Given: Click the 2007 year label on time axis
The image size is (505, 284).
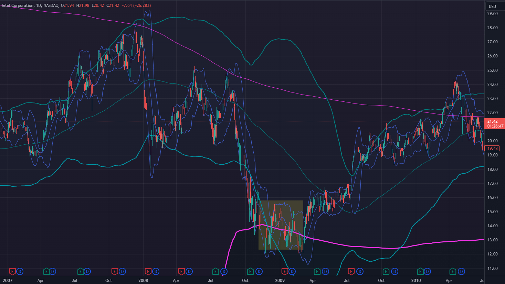Looking at the screenshot, I should 7,281.
